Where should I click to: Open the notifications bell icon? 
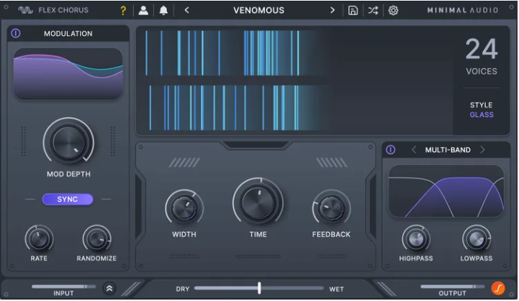click(x=163, y=11)
